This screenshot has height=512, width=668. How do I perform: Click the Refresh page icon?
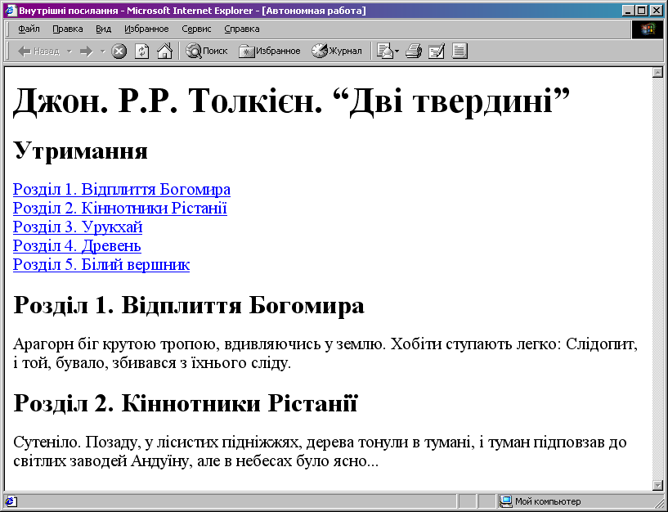click(142, 52)
